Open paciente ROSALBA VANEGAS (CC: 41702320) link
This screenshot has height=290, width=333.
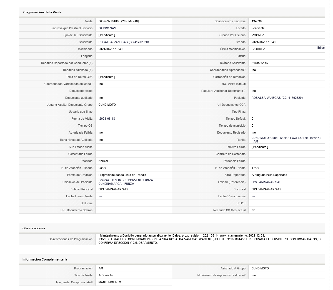277,98
